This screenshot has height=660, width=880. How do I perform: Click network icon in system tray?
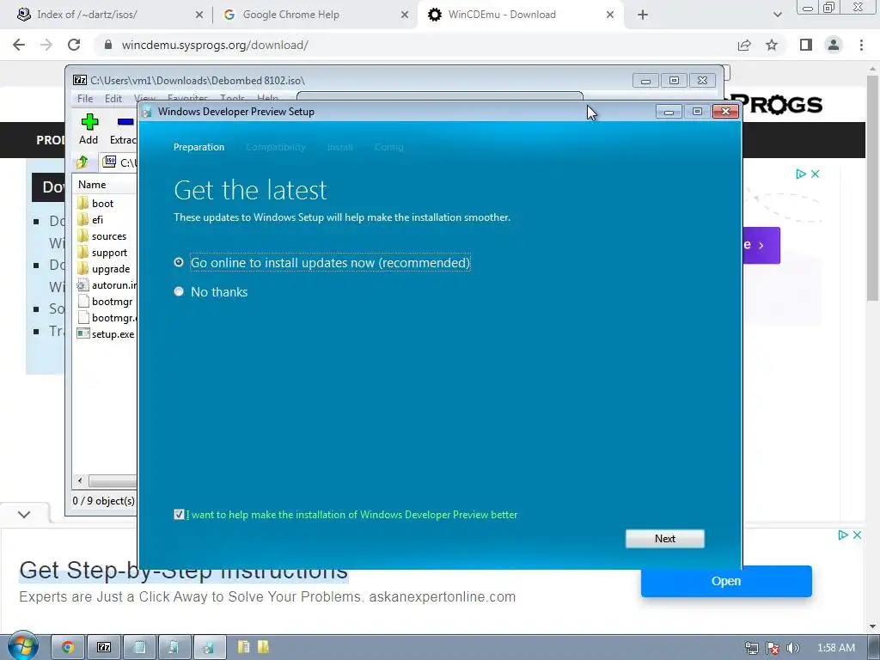click(x=751, y=648)
